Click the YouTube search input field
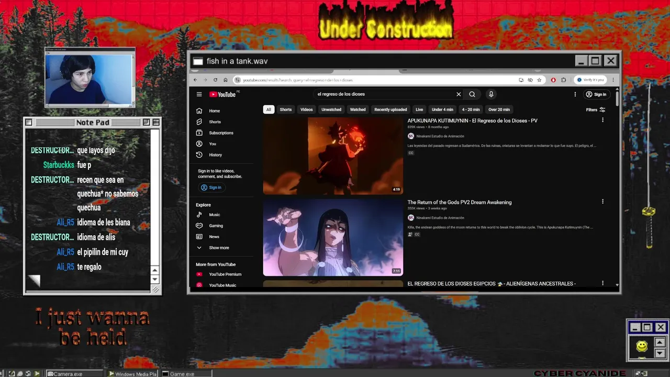This screenshot has height=377, width=670. pyautogui.click(x=385, y=94)
